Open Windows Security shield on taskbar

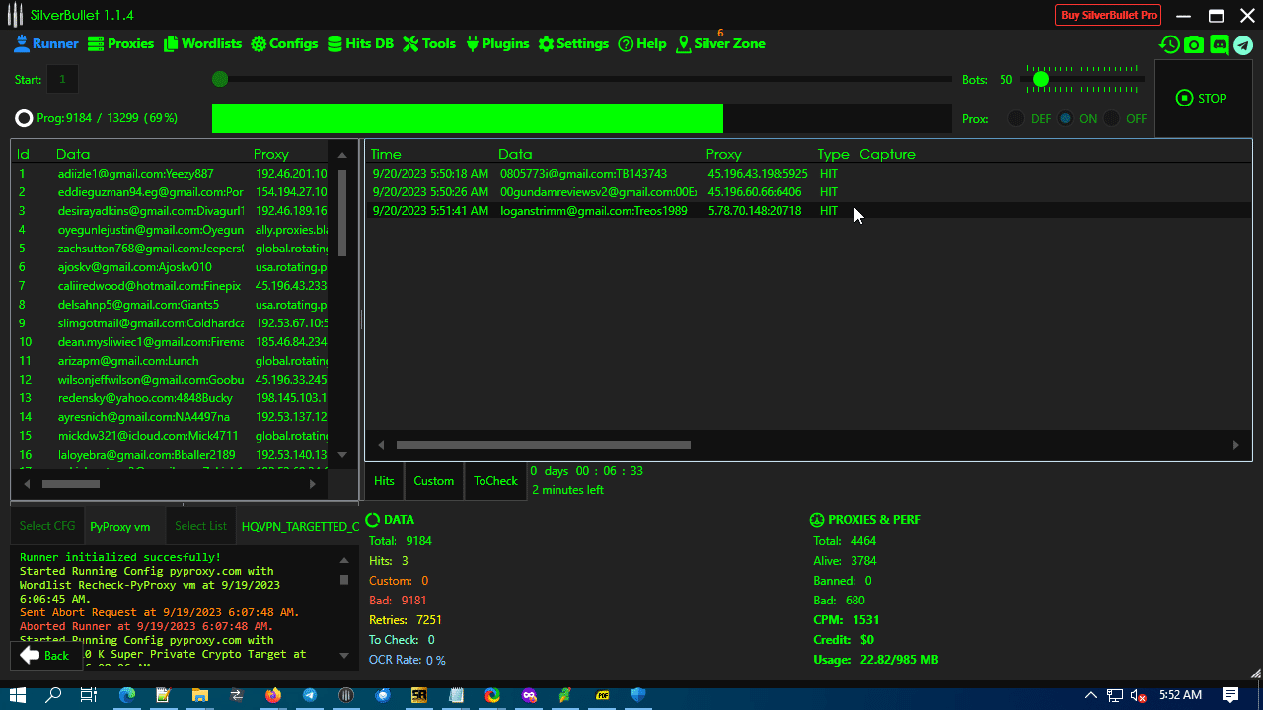pos(637,695)
